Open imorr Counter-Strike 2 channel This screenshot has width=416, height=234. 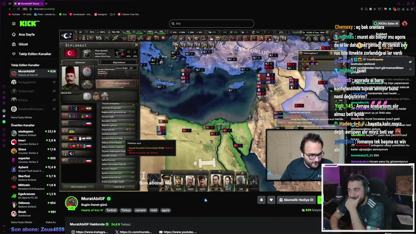click(33, 142)
